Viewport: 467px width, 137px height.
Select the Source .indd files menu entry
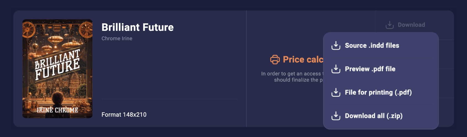[372, 45]
